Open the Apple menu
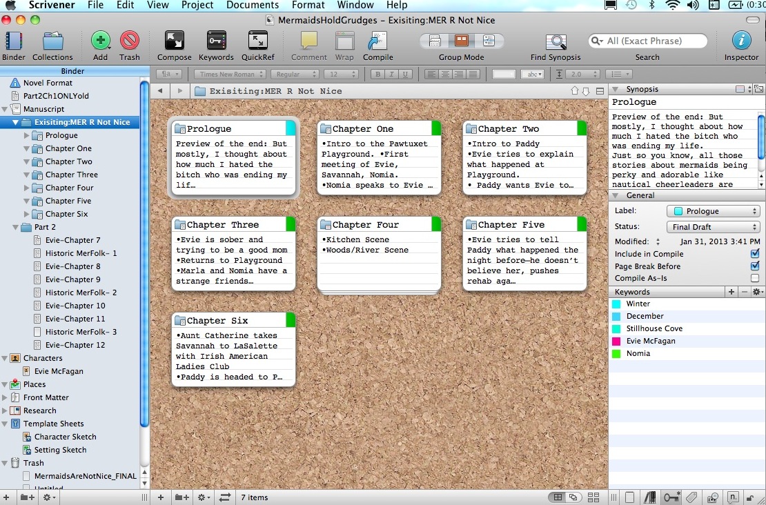This screenshot has height=505, width=766. tap(10, 6)
